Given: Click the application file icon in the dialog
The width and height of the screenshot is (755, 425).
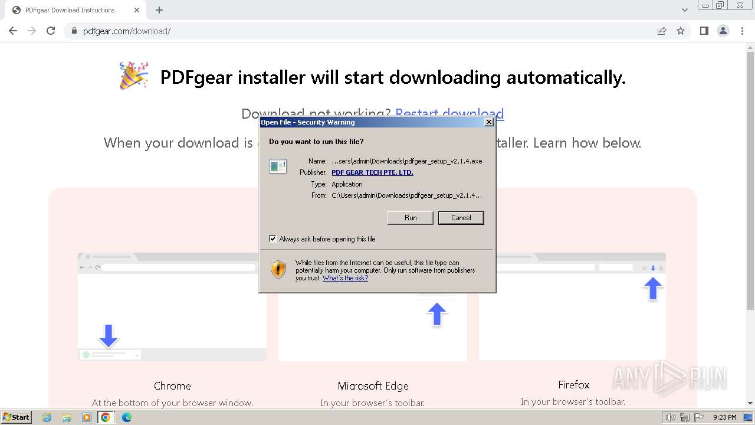Looking at the screenshot, I should coord(278,166).
